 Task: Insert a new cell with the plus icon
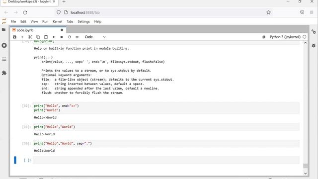[x=22, y=37]
